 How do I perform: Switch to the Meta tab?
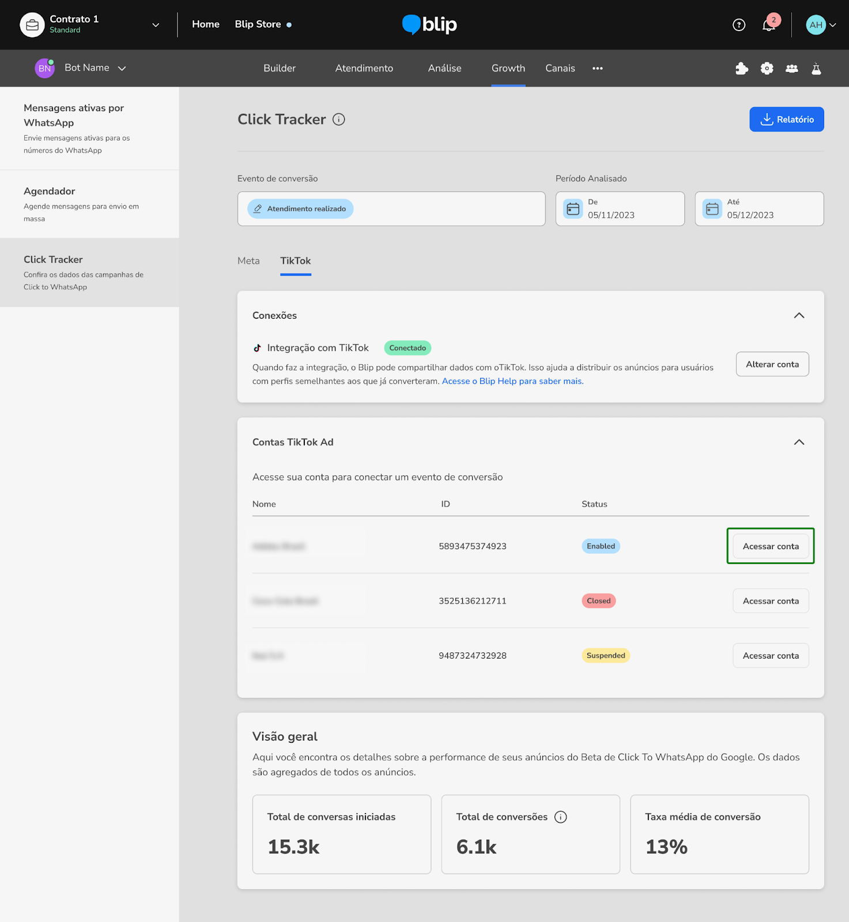pos(248,261)
